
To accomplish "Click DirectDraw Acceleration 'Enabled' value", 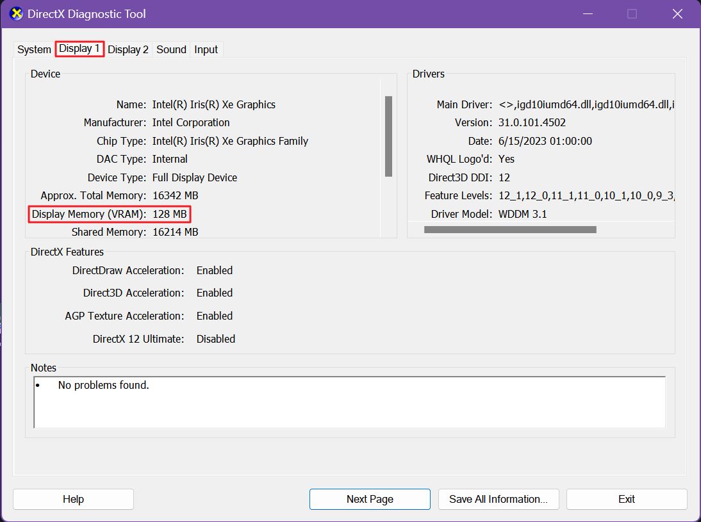I will tap(215, 270).
